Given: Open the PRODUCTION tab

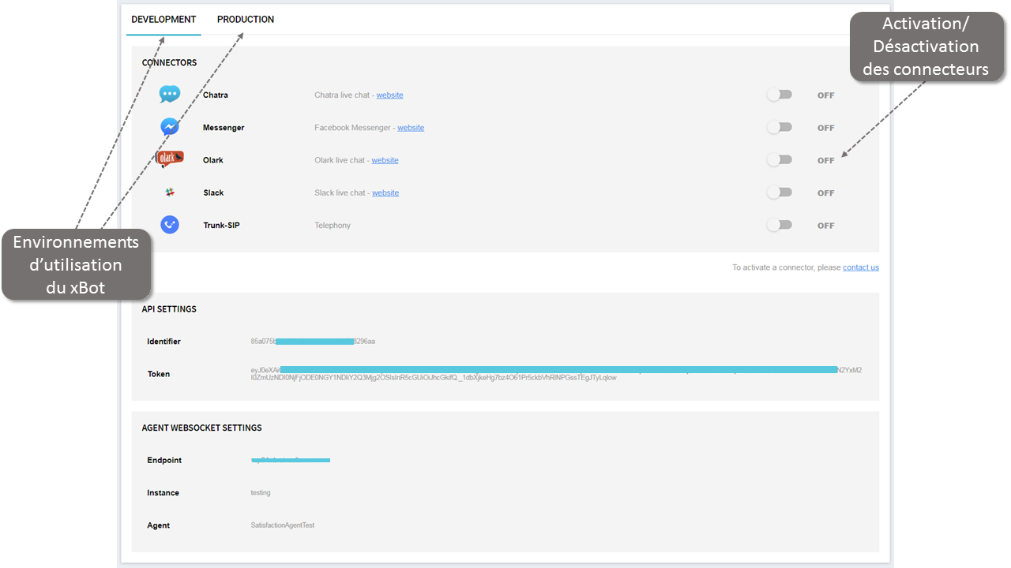Looking at the screenshot, I should [x=246, y=20].
